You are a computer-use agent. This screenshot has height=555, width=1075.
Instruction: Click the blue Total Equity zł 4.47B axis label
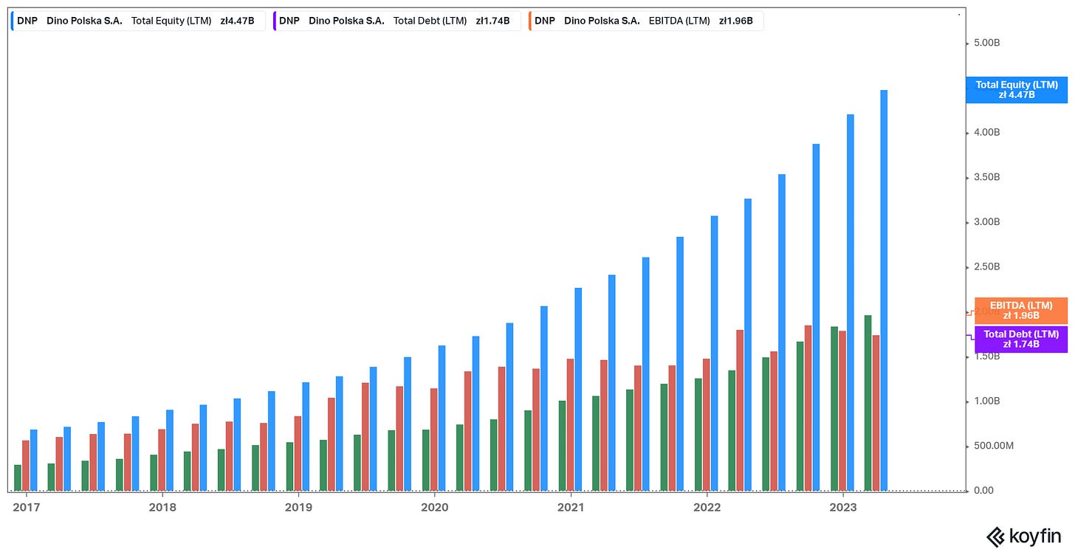tap(1017, 90)
